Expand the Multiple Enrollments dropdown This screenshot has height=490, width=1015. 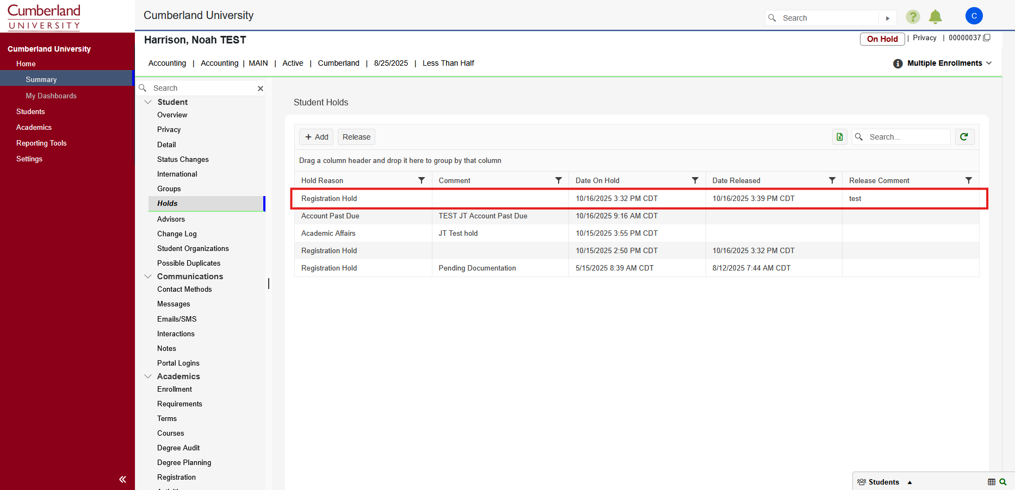point(989,63)
